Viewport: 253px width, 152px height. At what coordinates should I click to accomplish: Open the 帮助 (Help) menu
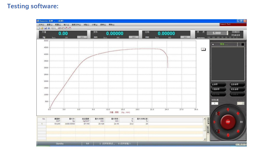(111, 25)
